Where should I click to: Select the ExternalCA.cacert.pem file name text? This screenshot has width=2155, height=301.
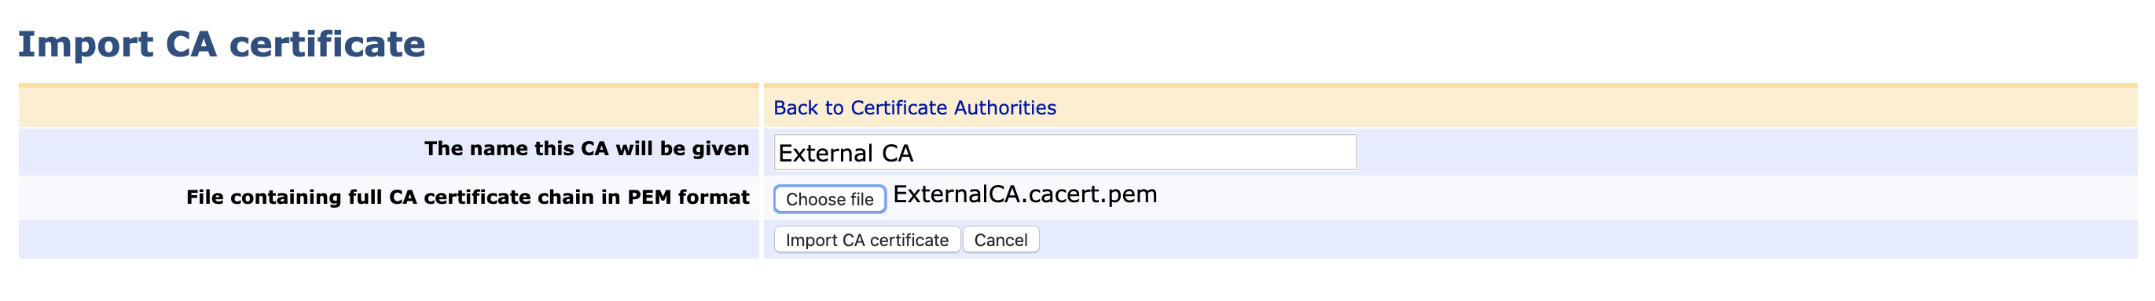click(x=1025, y=194)
